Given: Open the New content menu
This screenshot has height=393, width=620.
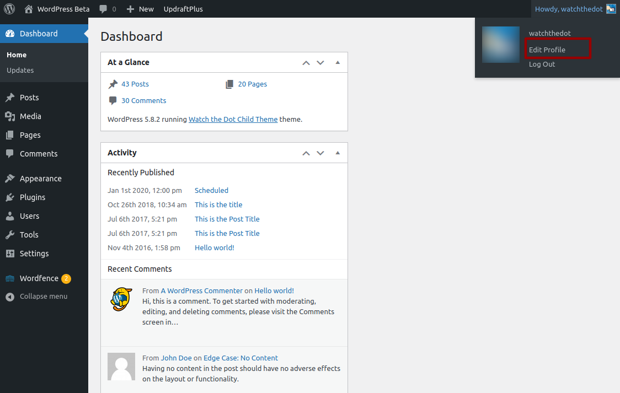Looking at the screenshot, I should [140, 9].
